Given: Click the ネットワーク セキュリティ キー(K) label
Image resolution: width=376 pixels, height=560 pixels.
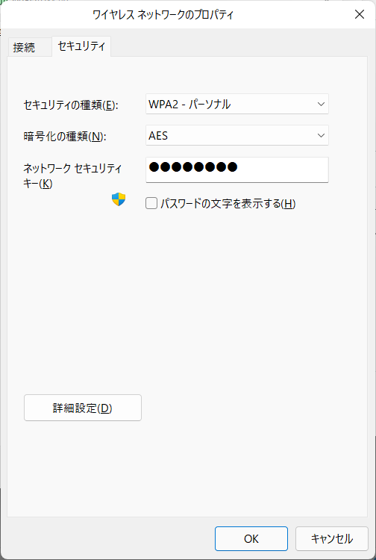Looking at the screenshot, I should coord(72,175).
